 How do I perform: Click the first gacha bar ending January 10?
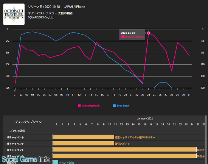(x=83, y=137)
